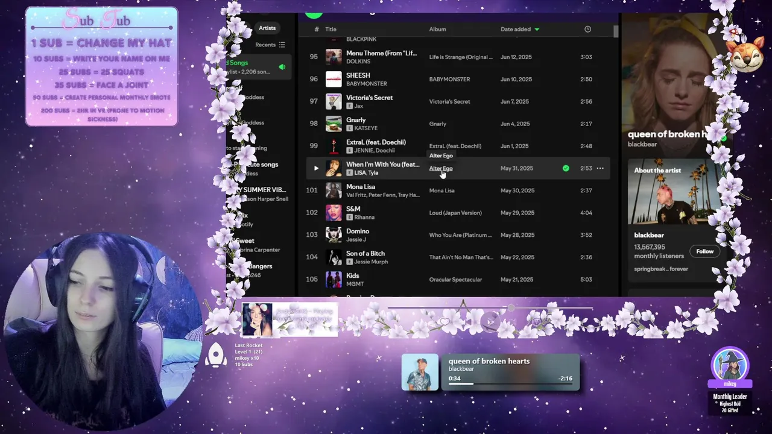The image size is (772, 434).
Task: Click the mikey Monthly Leader avatar
Action: [x=730, y=365]
